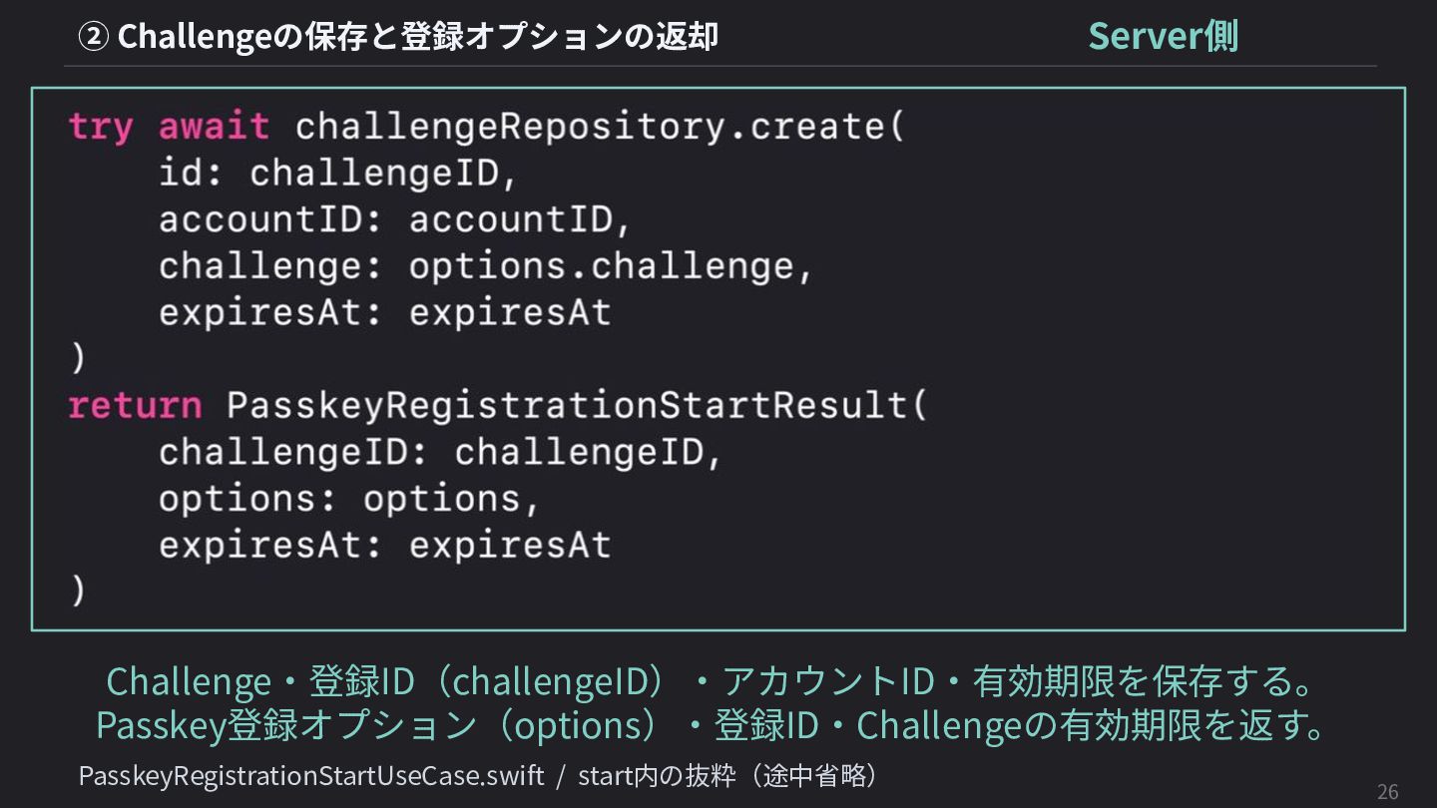This screenshot has height=808, width=1437.
Task: Click the challengeID: challengeID, line
Action: tap(441, 453)
